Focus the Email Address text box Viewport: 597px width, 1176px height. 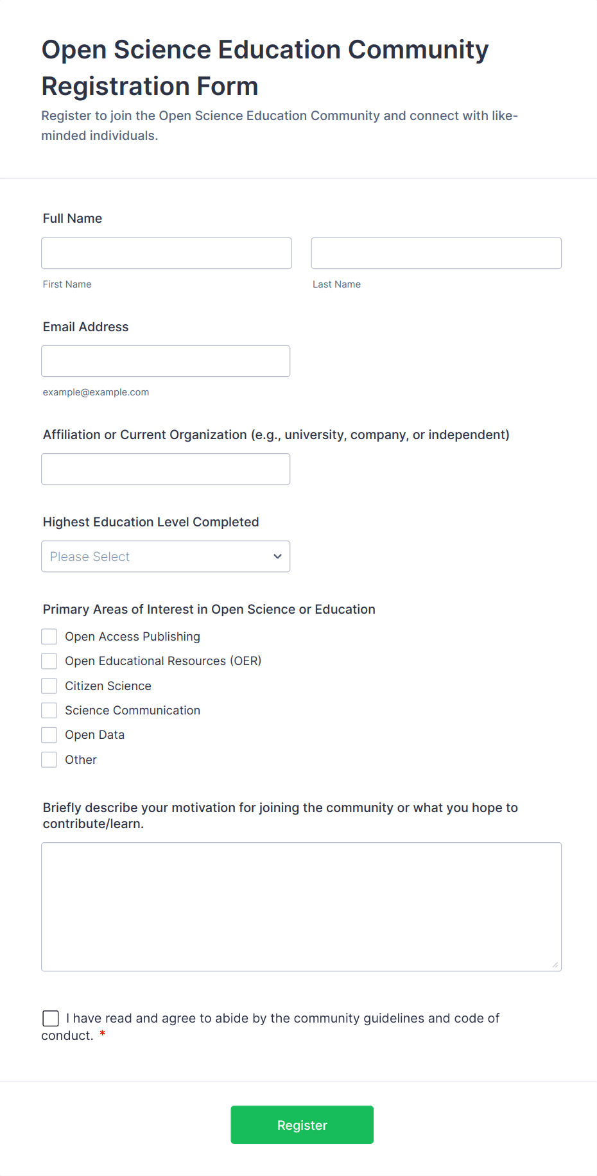166,361
